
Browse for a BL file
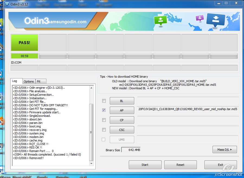click(x=122, y=101)
